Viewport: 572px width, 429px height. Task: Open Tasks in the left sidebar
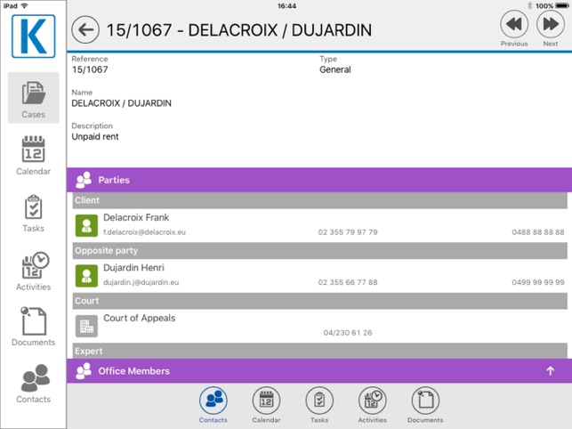click(x=34, y=214)
